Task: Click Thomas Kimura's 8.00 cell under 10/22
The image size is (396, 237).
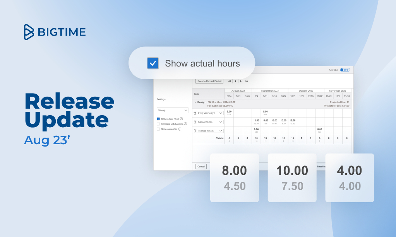Action: click(320, 131)
